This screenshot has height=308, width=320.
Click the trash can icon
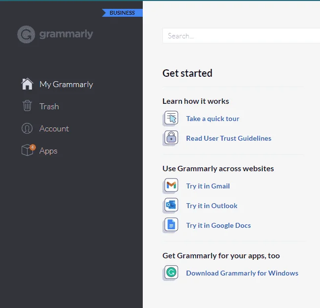click(27, 106)
